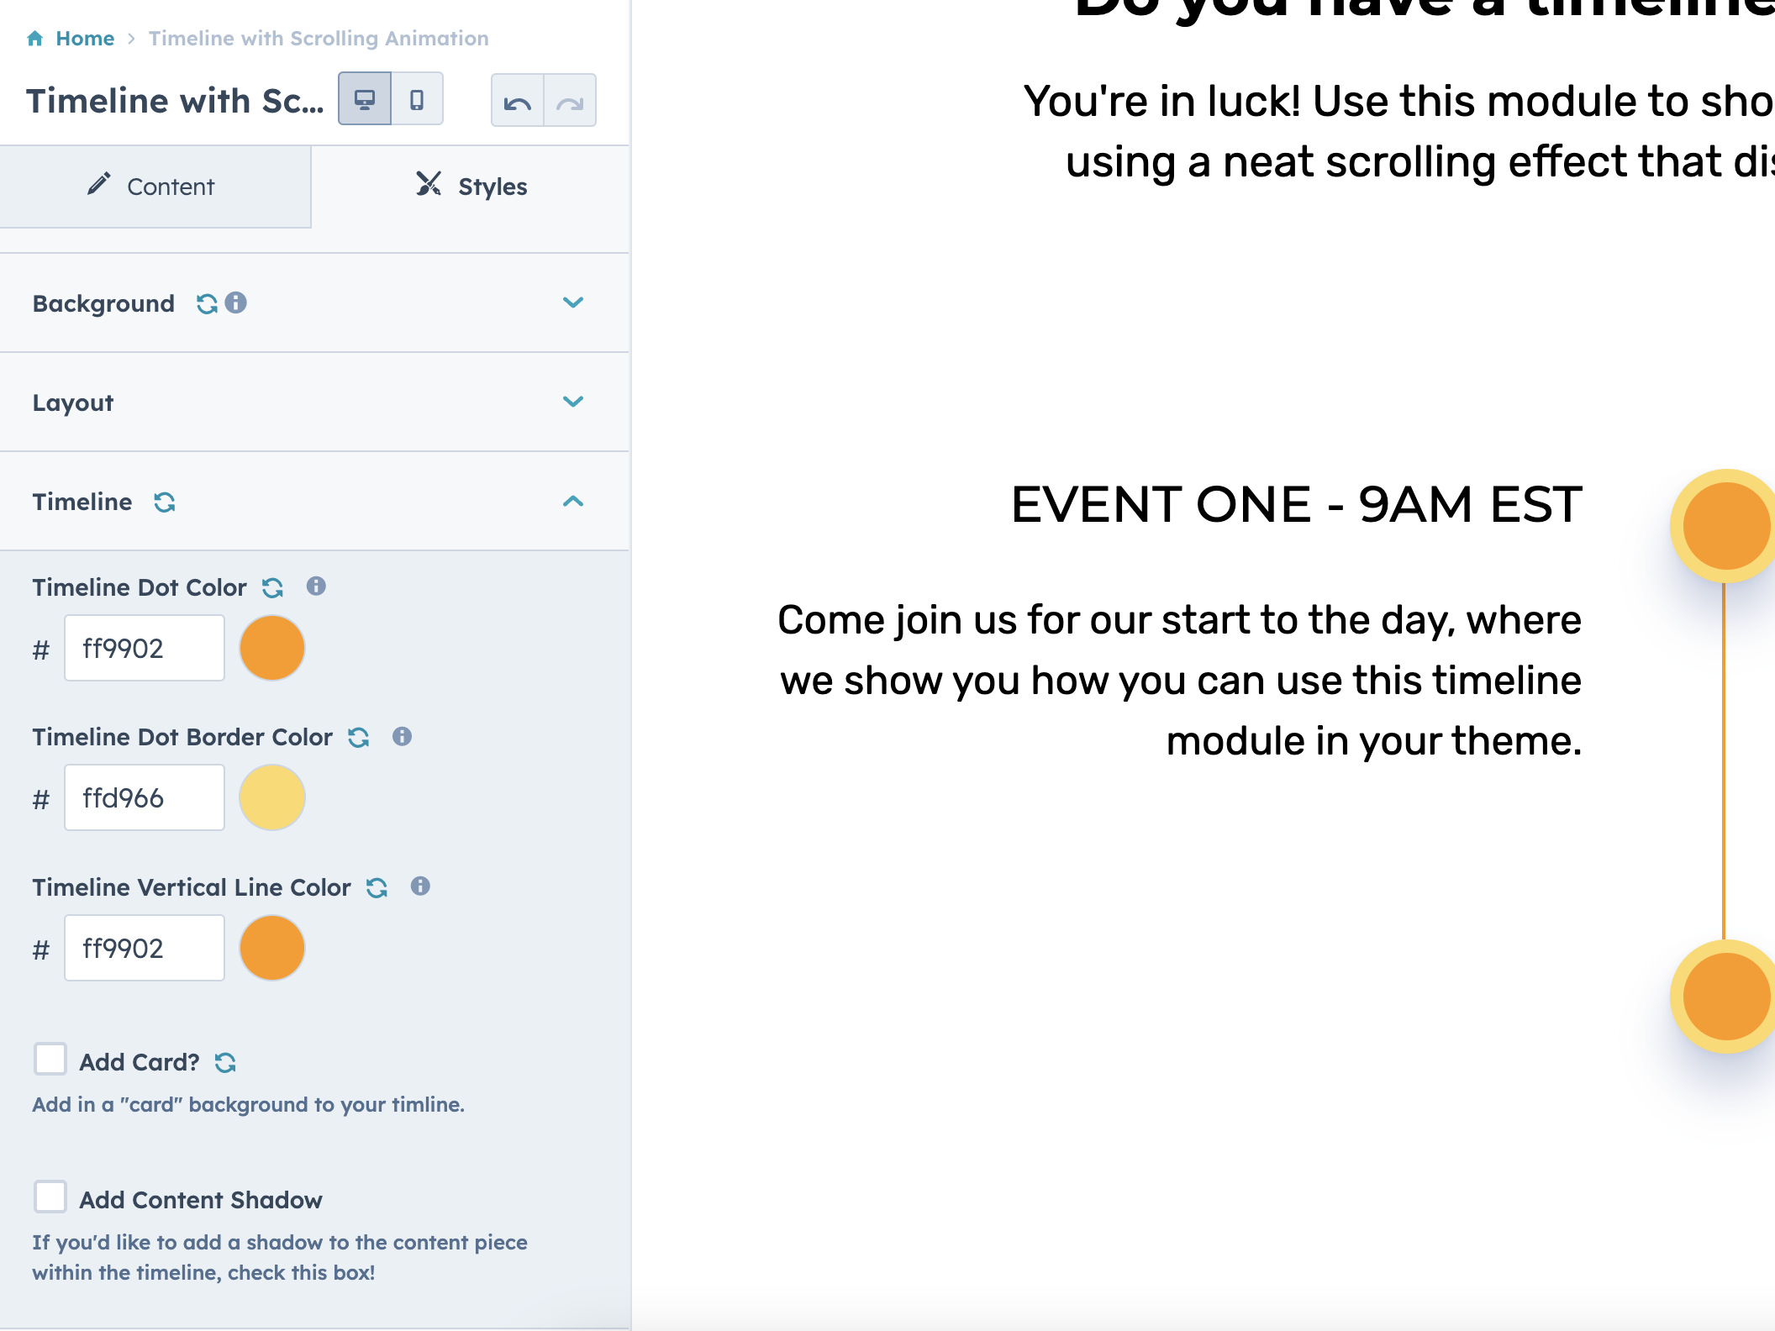
Task: Undo the last change
Action: (519, 101)
